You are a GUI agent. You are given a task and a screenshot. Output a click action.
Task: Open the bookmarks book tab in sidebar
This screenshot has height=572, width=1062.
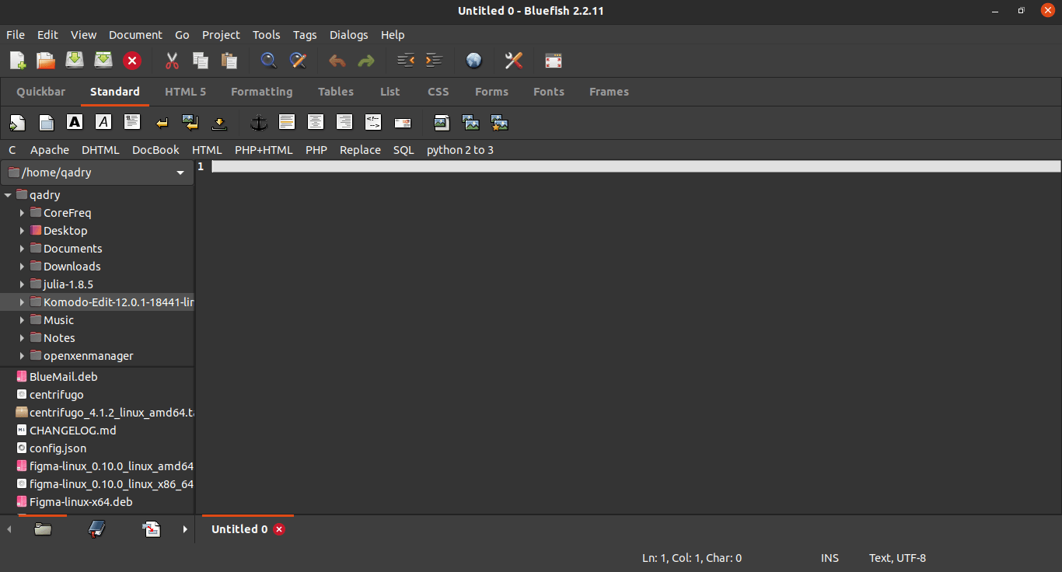[x=96, y=529]
